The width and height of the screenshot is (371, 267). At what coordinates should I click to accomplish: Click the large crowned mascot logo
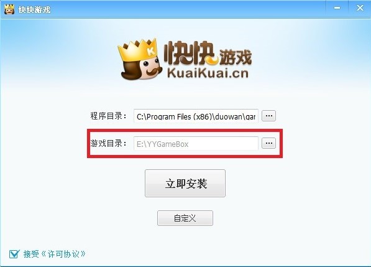click(140, 59)
